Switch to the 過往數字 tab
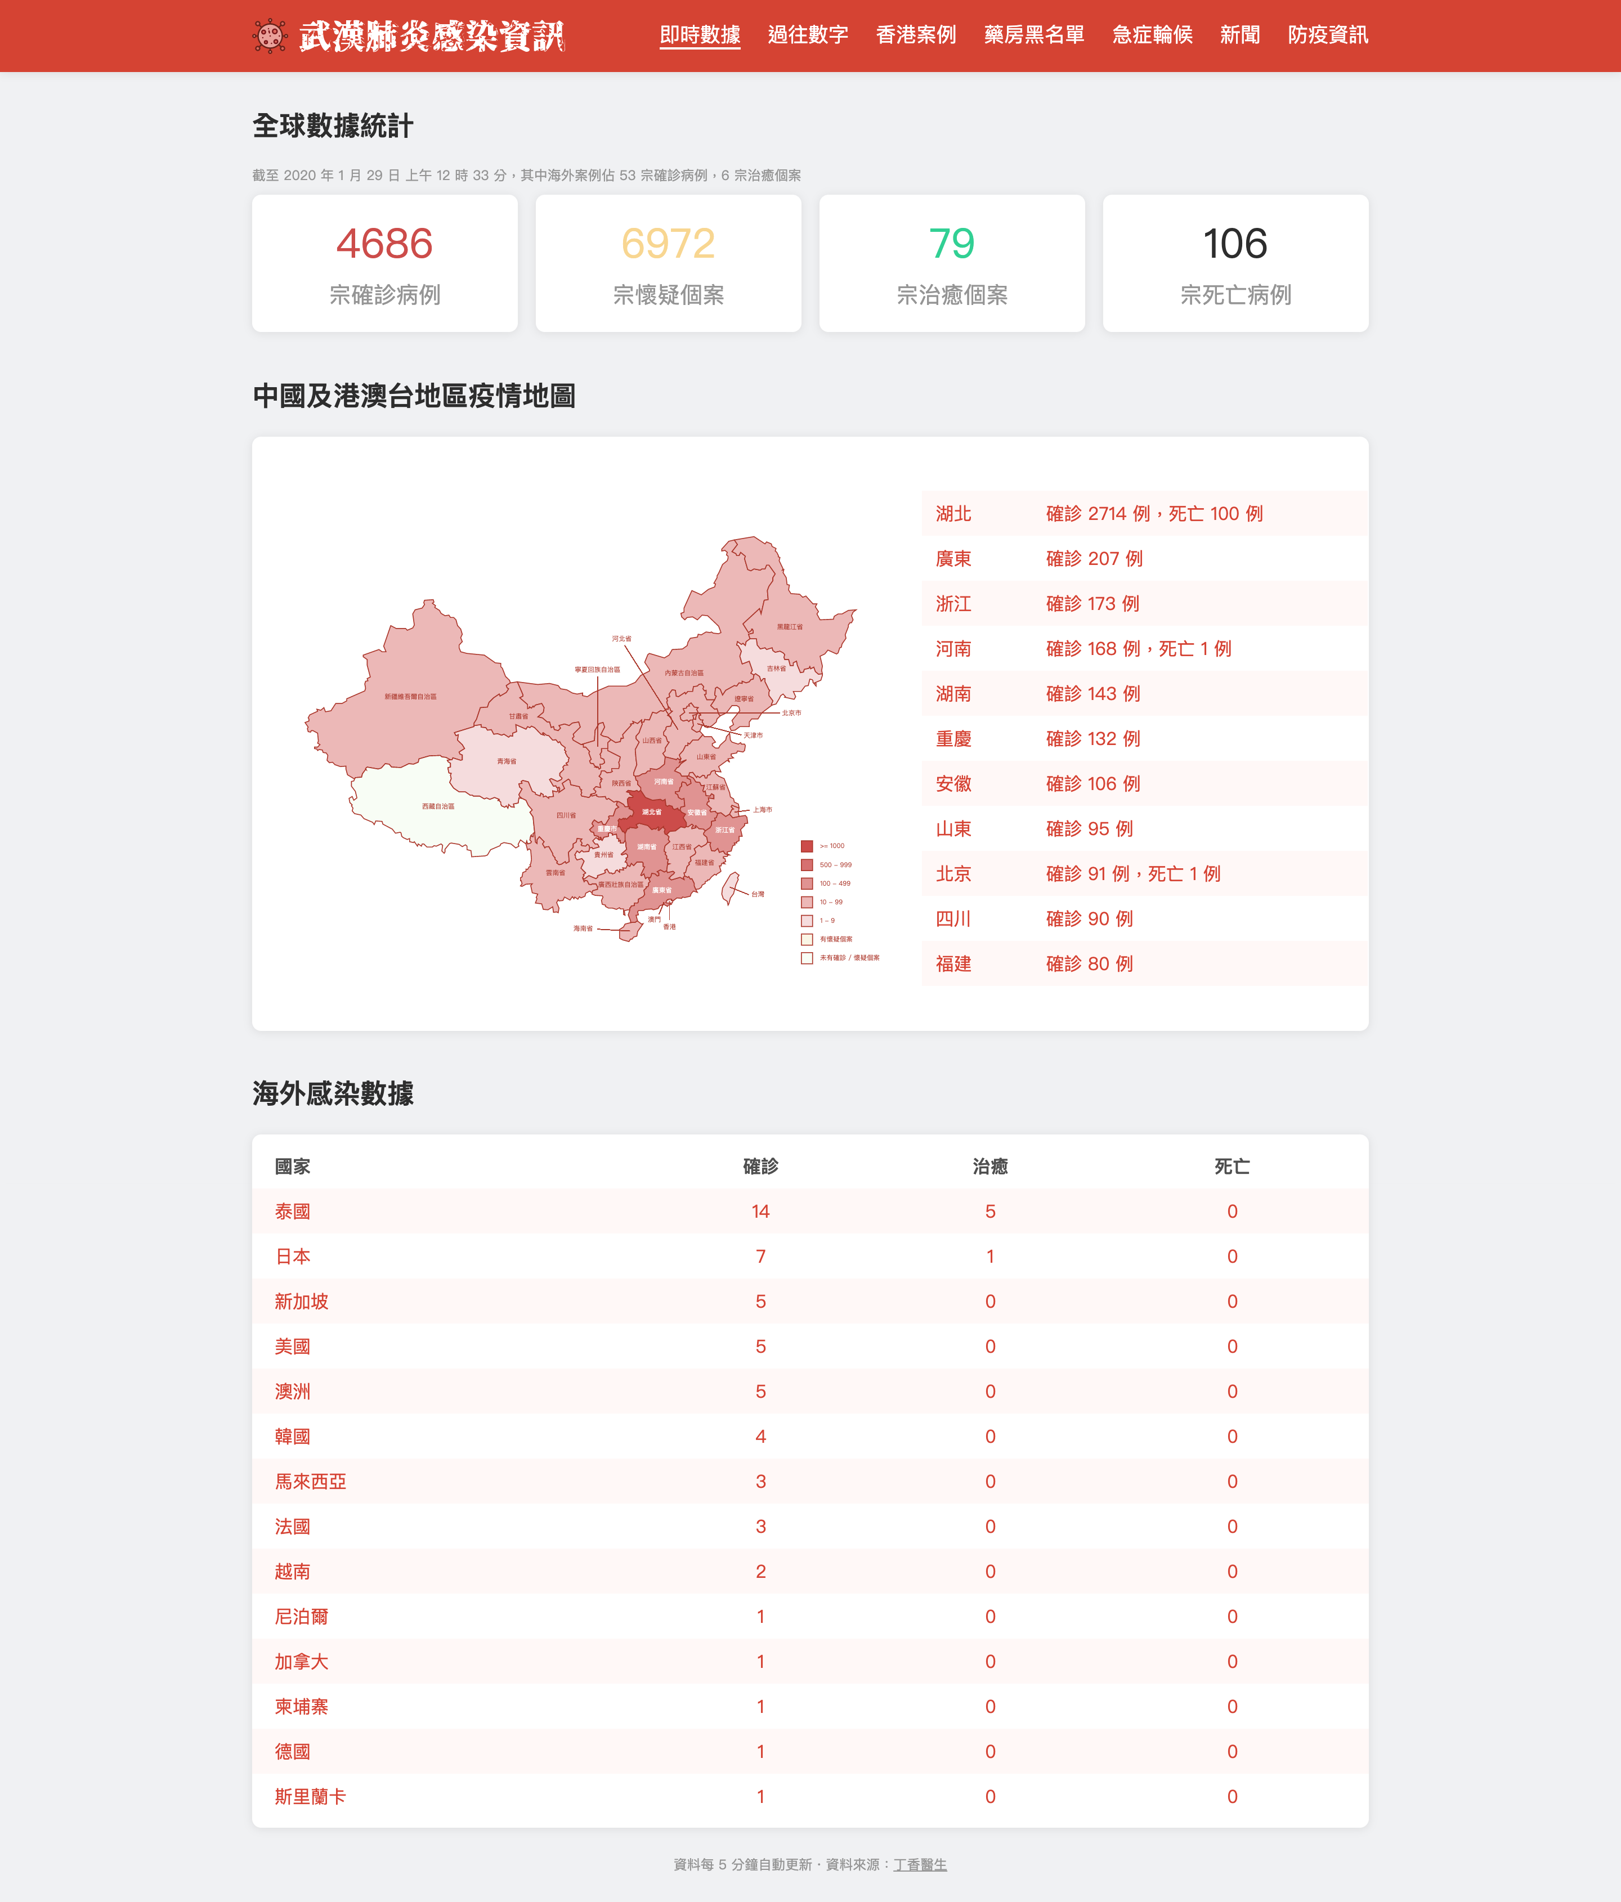 pos(808,35)
